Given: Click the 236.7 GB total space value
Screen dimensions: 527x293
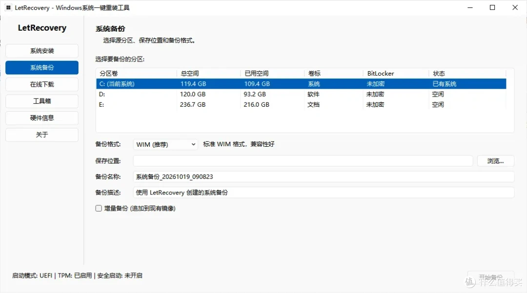Looking at the screenshot, I should pyautogui.click(x=193, y=105).
